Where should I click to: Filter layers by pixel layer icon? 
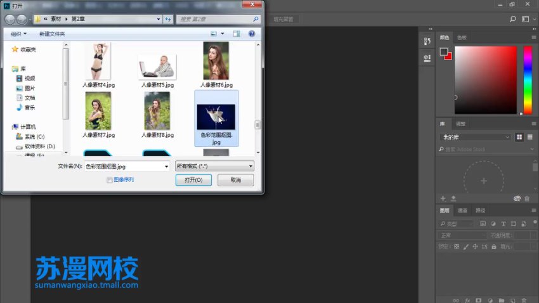[x=483, y=224]
